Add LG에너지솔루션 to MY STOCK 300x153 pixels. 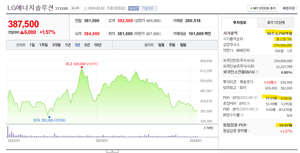click(x=263, y=8)
